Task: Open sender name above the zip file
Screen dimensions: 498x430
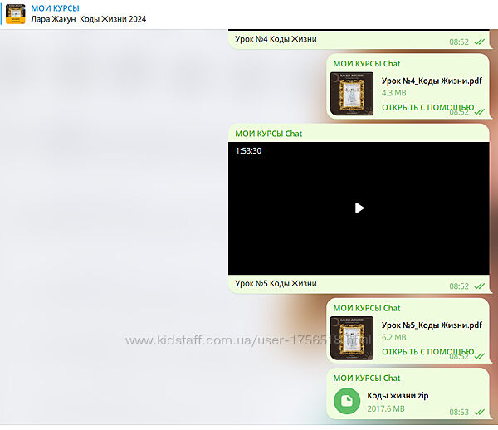Action: [x=366, y=378]
